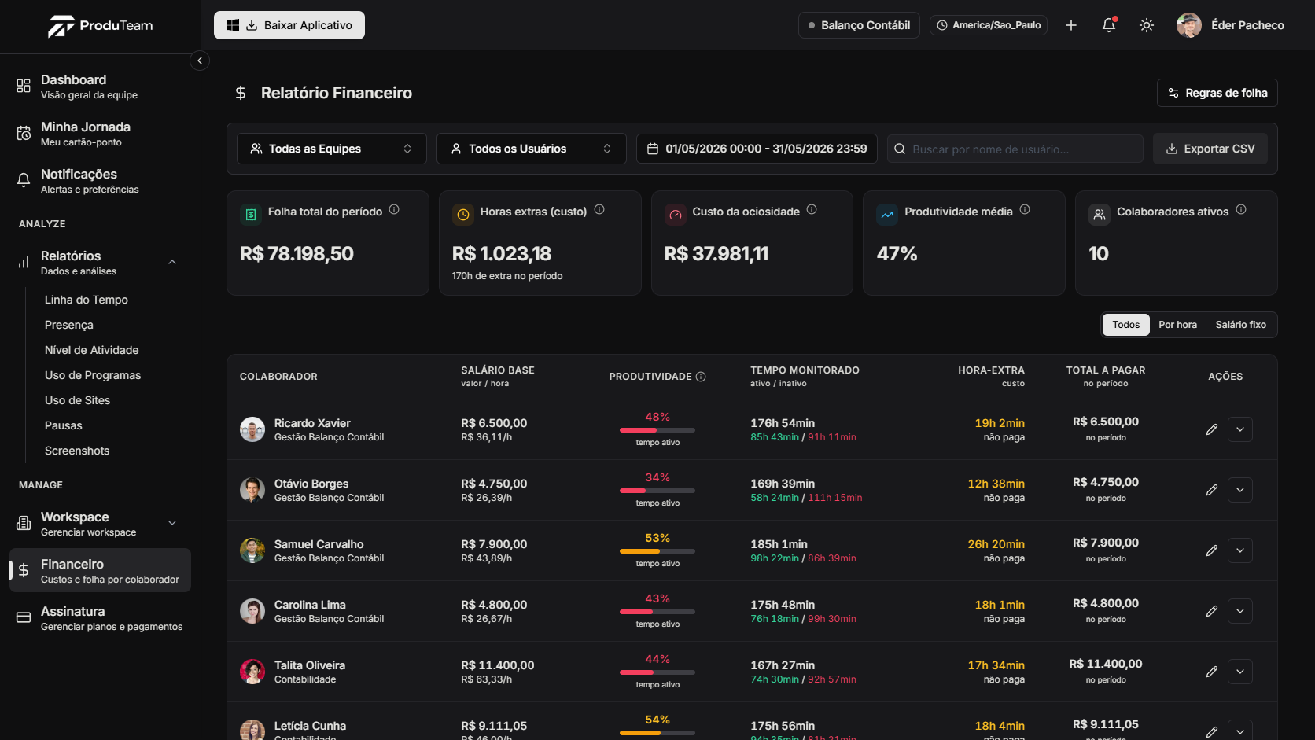
Task: Edit Samuel Carvalho's row with pencil icon
Action: pyautogui.click(x=1212, y=550)
